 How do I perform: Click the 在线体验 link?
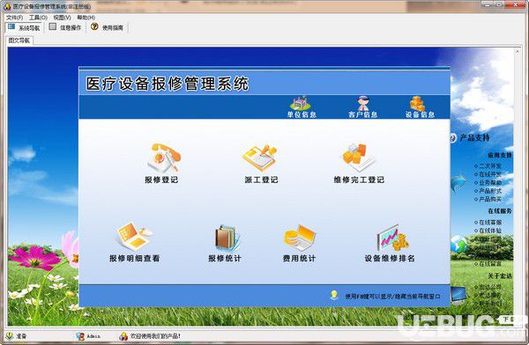point(490,231)
